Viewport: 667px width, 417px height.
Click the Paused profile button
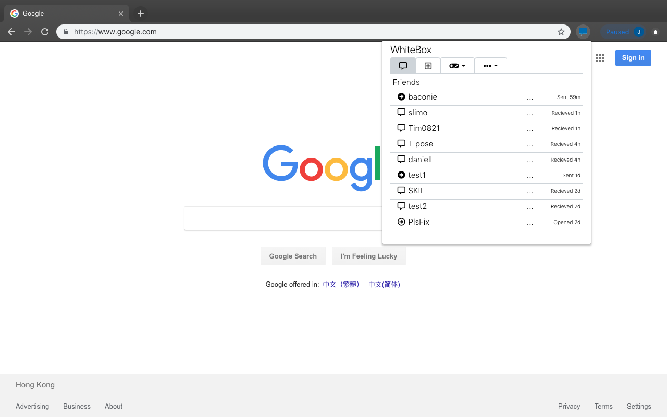(x=624, y=32)
